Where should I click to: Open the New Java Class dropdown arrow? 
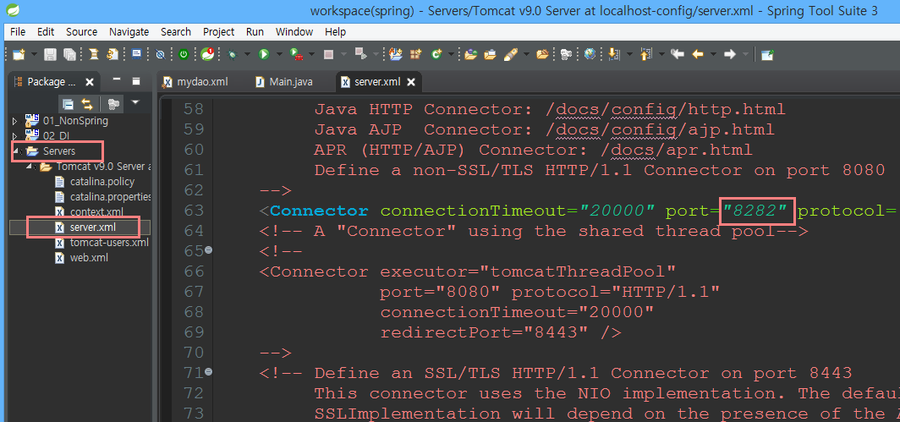click(451, 54)
